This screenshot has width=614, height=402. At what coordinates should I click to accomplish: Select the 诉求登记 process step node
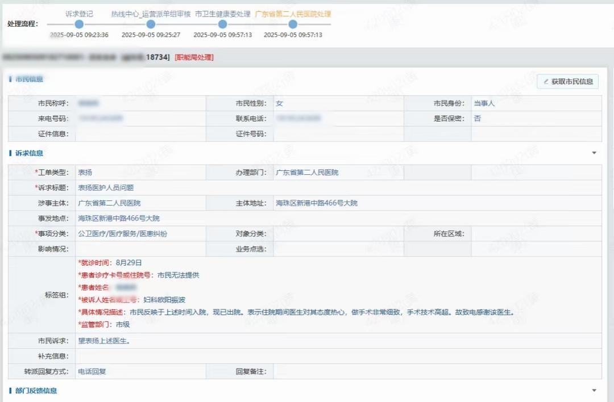[x=79, y=24]
